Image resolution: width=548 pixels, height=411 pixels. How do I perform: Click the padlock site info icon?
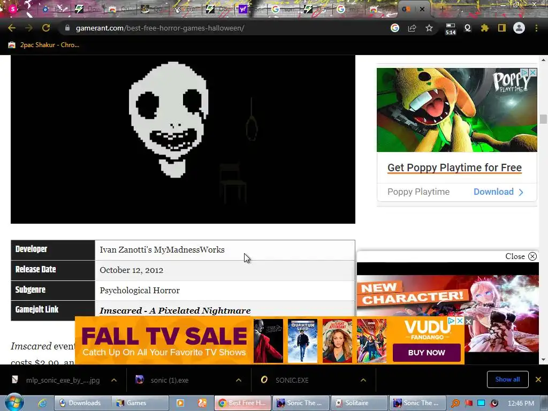click(67, 28)
